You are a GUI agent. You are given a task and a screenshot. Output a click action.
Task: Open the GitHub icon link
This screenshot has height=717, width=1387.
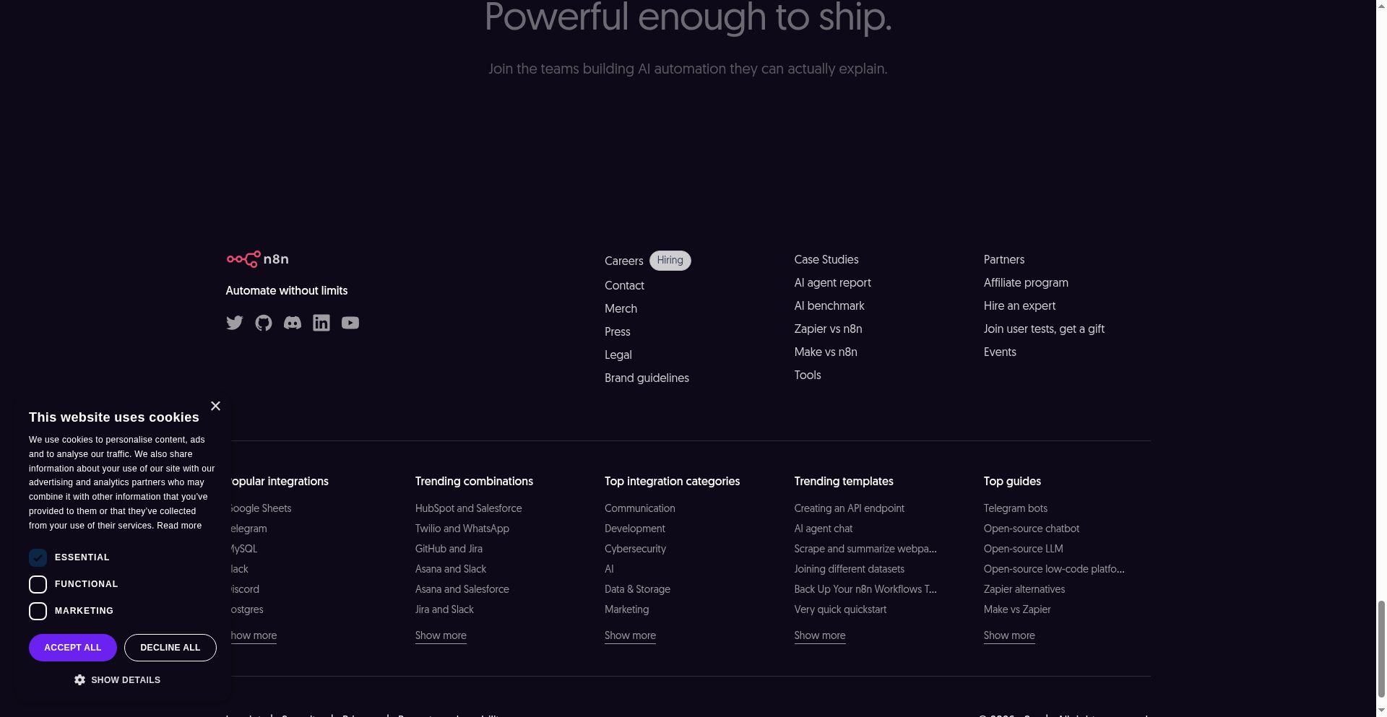tap(264, 323)
